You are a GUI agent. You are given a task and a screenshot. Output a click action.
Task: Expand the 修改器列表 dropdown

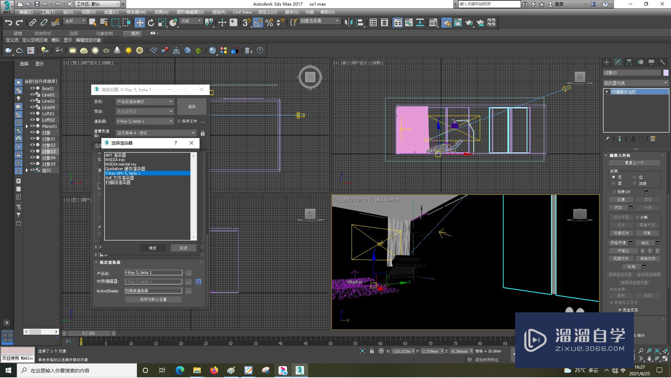click(x=636, y=83)
